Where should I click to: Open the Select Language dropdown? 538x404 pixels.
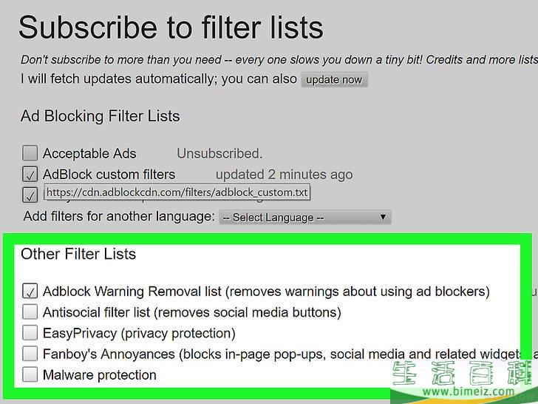pyautogui.click(x=305, y=218)
